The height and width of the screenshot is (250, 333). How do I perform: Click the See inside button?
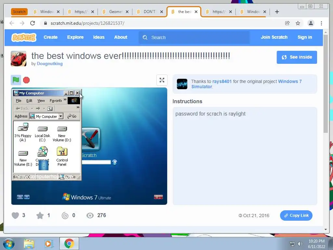[297, 57]
